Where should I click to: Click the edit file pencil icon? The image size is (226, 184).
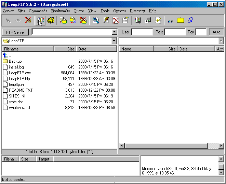pos(106,20)
